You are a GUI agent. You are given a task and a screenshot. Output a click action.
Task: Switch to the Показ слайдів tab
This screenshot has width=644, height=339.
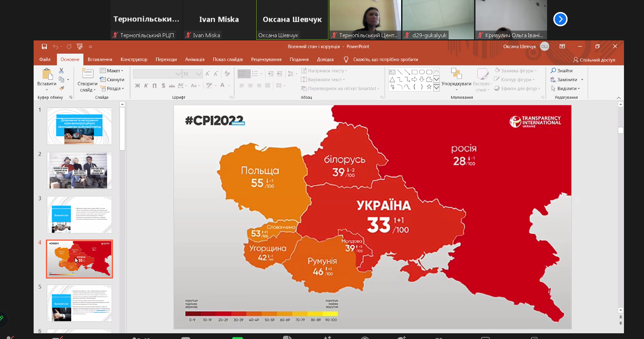pos(228,59)
